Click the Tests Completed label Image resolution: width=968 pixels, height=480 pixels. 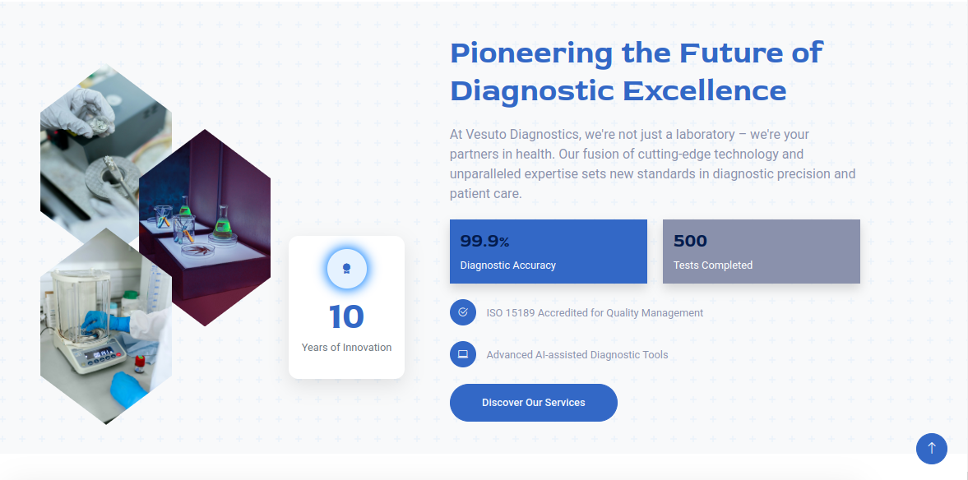click(x=713, y=265)
